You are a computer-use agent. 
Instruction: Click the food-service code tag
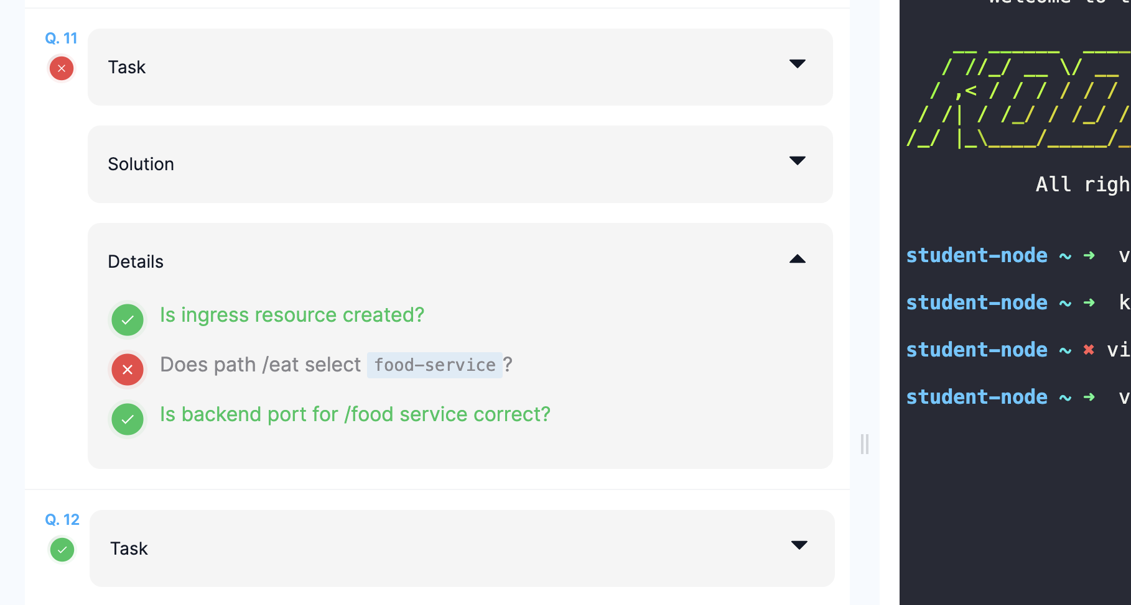[x=435, y=365]
